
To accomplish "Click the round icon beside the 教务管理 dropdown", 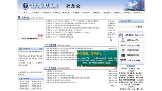I will (121, 35).
